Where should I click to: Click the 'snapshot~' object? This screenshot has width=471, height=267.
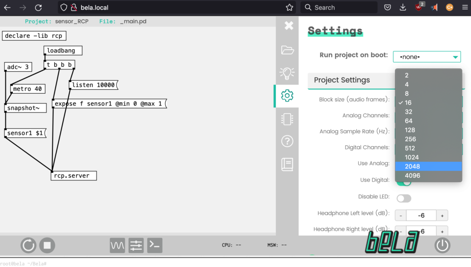[25, 108]
